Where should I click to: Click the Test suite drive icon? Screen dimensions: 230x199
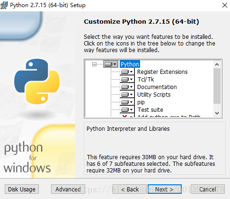tap(127, 109)
